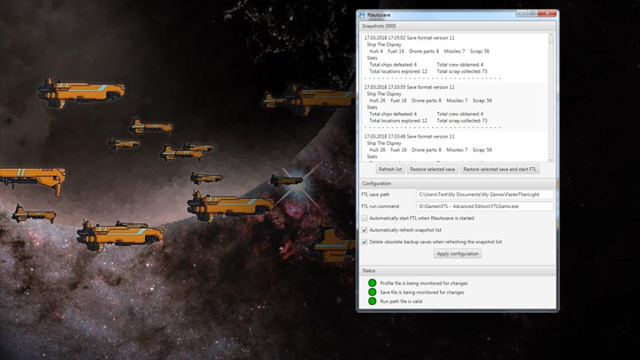Click the green indicator for Profile file monitoring
The width and height of the screenshot is (640, 360).
click(372, 283)
